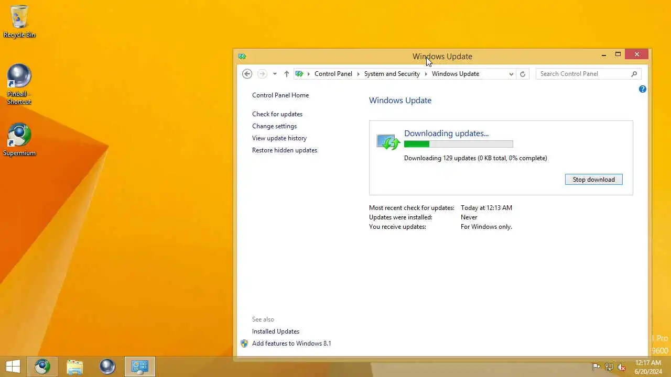
Task: Click address bar Windows Update icon
Action: coord(299,74)
